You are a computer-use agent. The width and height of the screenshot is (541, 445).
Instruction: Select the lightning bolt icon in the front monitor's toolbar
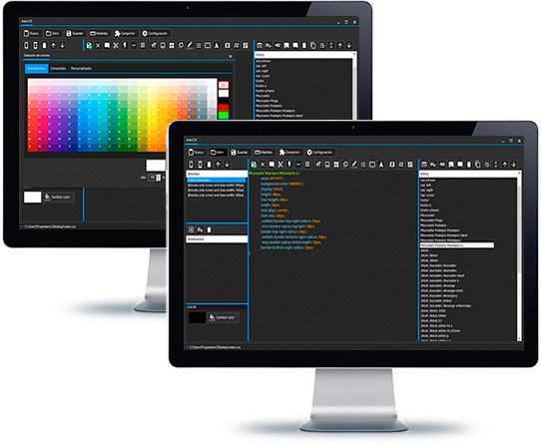tap(289, 165)
